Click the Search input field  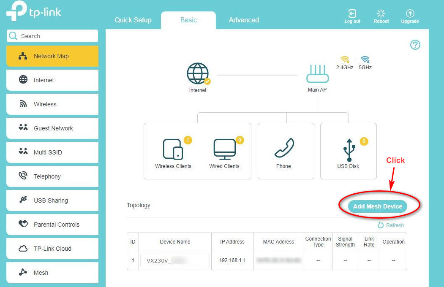point(52,36)
